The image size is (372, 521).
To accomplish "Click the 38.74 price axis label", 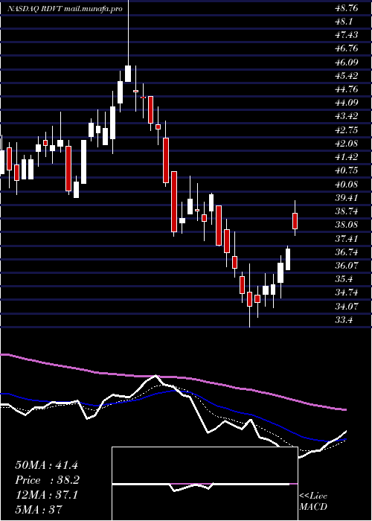I will pyautogui.click(x=346, y=211).
